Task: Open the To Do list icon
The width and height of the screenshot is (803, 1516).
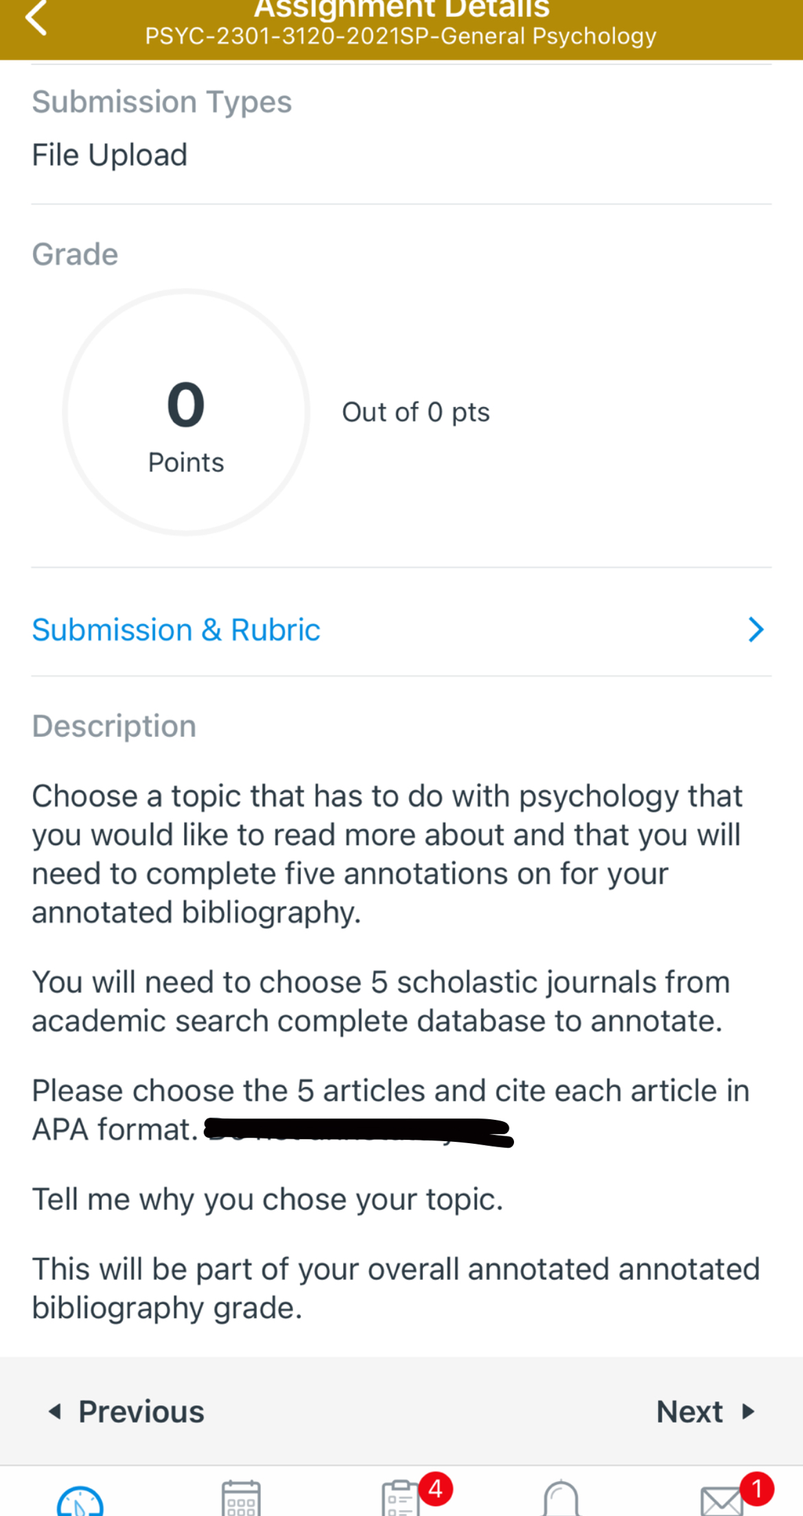Action: pyautogui.click(x=400, y=1500)
